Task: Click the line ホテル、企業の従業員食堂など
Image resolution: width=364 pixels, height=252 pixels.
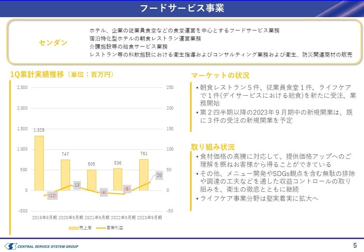Action: pyautogui.click(x=184, y=30)
